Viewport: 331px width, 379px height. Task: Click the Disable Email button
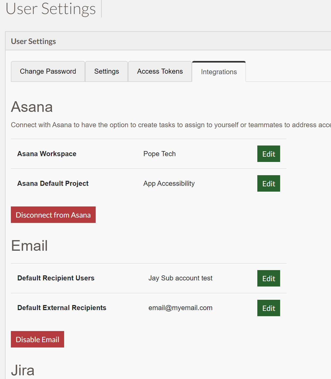[x=37, y=339]
